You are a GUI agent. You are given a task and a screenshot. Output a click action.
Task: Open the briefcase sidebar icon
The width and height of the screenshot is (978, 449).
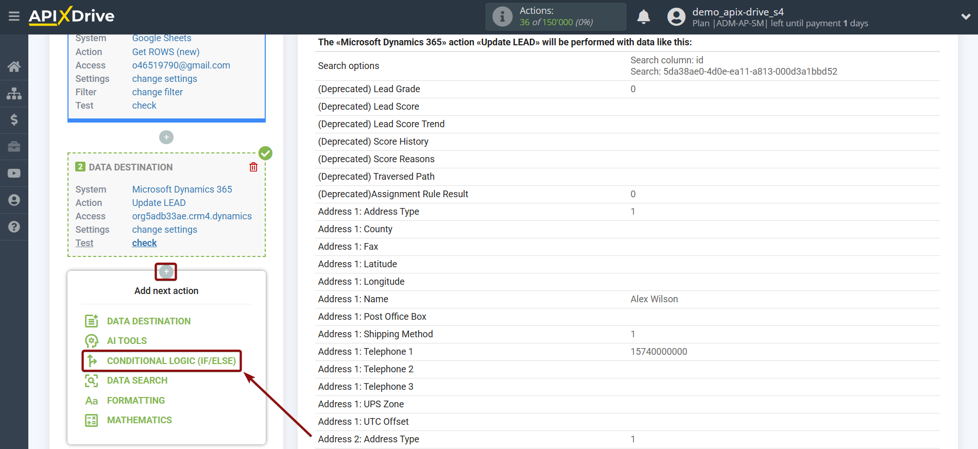click(14, 147)
